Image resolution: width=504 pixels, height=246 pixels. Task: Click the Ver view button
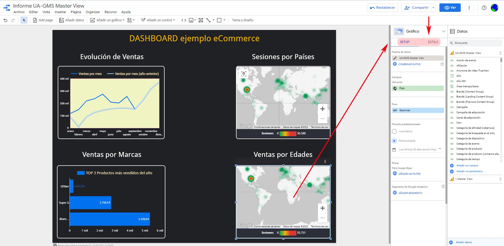coord(450,8)
